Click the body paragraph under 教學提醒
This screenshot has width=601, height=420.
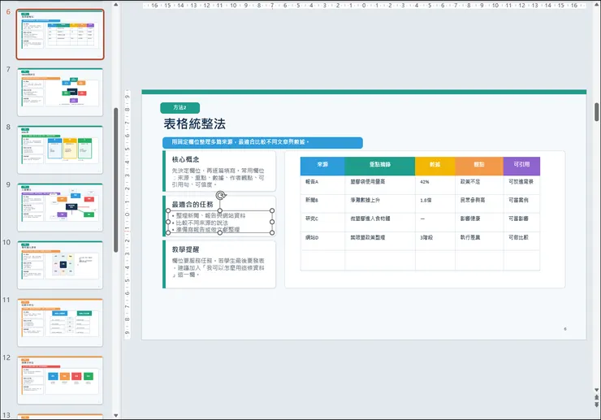click(x=218, y=267)
